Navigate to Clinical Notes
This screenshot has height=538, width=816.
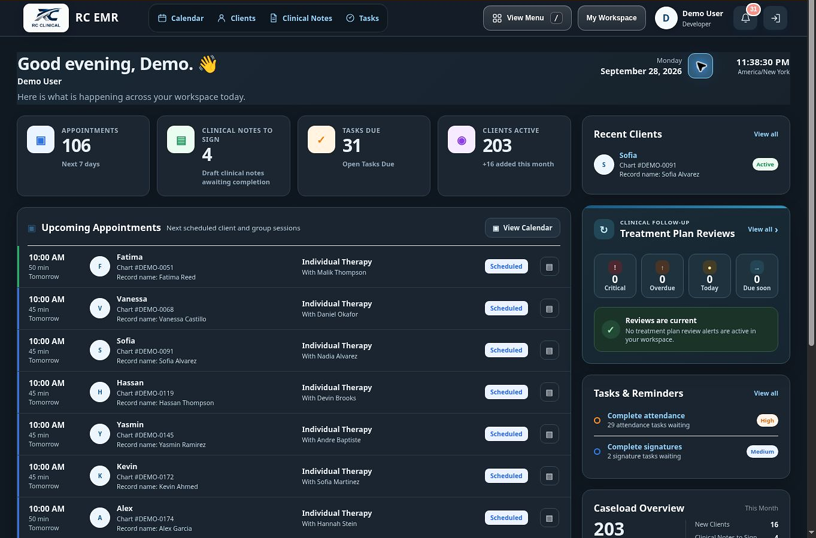pyautogui.click(x=301, y=18)
